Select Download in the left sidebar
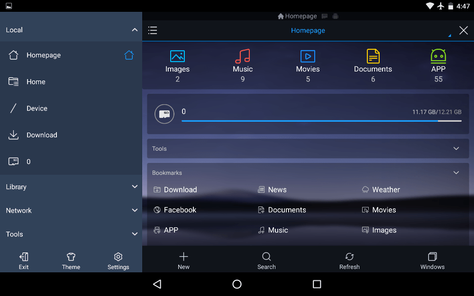 pos(42,135)
